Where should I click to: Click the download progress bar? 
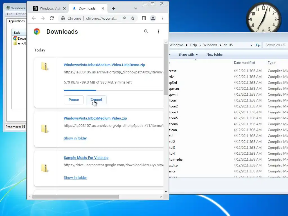114,90
